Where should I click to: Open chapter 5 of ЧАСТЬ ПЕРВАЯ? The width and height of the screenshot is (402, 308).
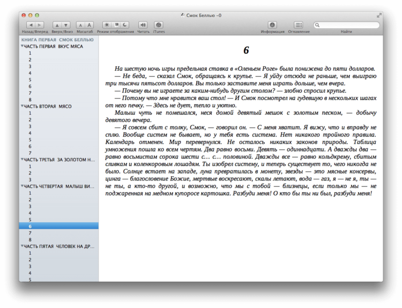pos(30,80)
